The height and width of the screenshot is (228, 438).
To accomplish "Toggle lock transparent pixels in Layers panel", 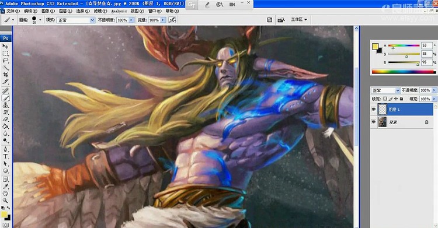I will pyautogui.click(x=385, y=99).
